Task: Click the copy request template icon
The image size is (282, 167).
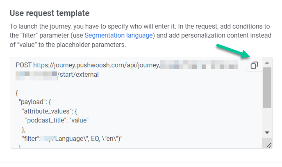Action: (254, 65)
